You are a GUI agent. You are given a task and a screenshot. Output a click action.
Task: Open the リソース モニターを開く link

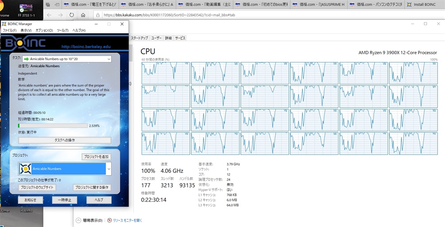[x=127, y=220]
